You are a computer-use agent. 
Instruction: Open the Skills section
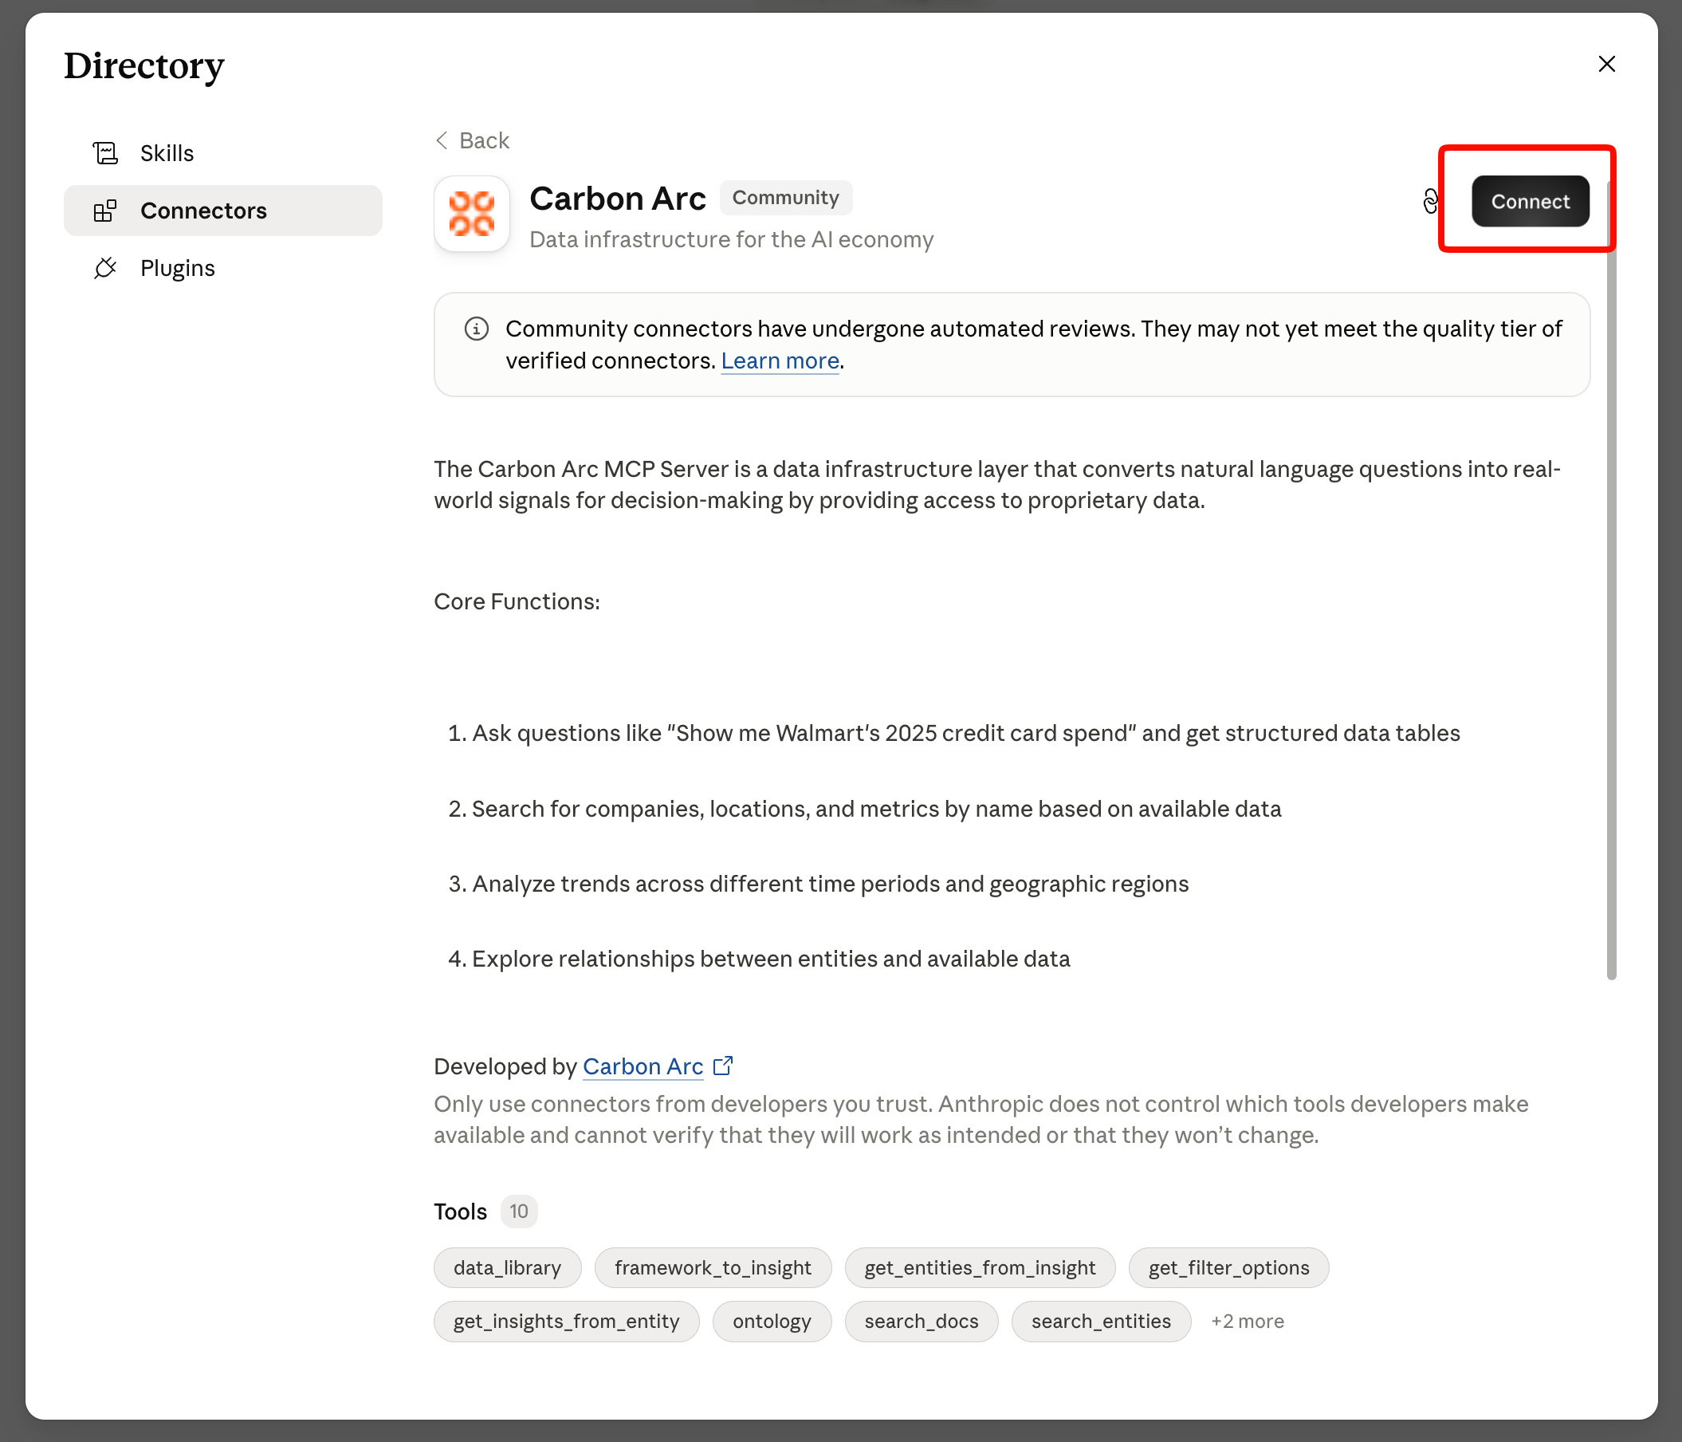pyautogui.click(x=223, y=152)
